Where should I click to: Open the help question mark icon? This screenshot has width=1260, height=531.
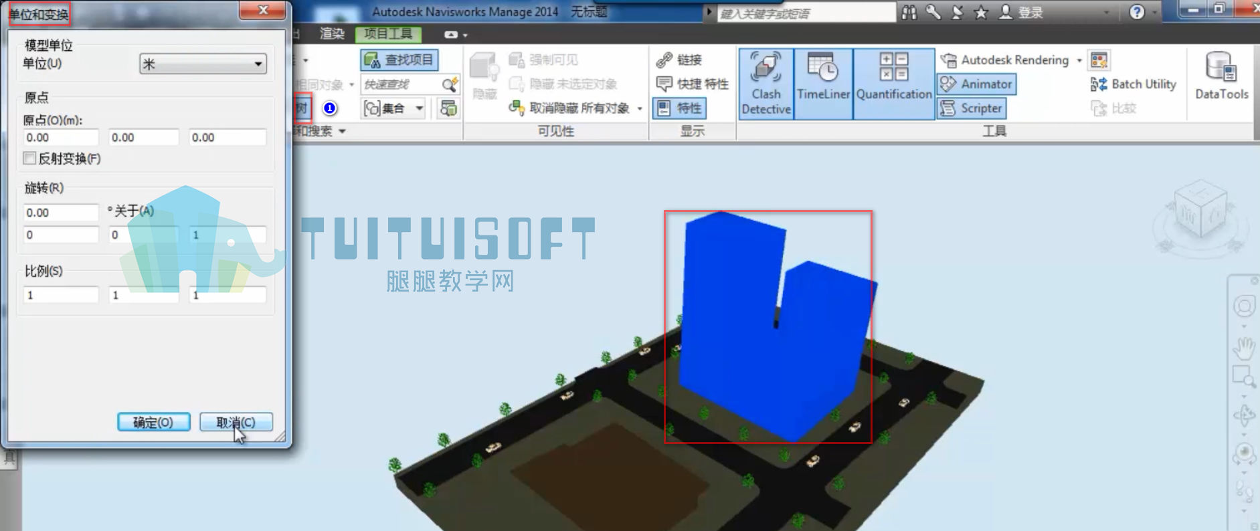[x=1137, y=12]
